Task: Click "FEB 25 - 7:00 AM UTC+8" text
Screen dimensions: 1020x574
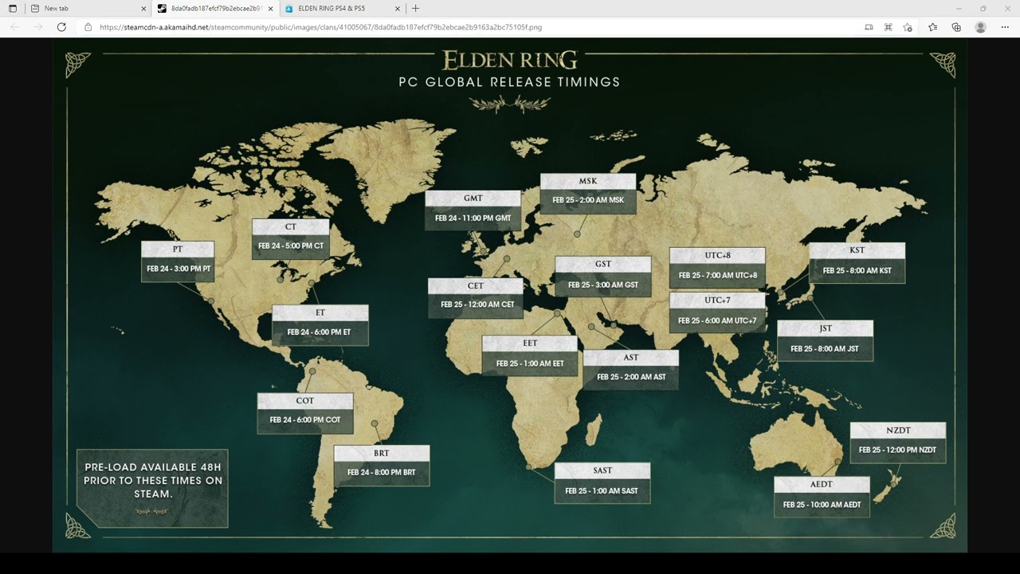Action: (718, 276)
